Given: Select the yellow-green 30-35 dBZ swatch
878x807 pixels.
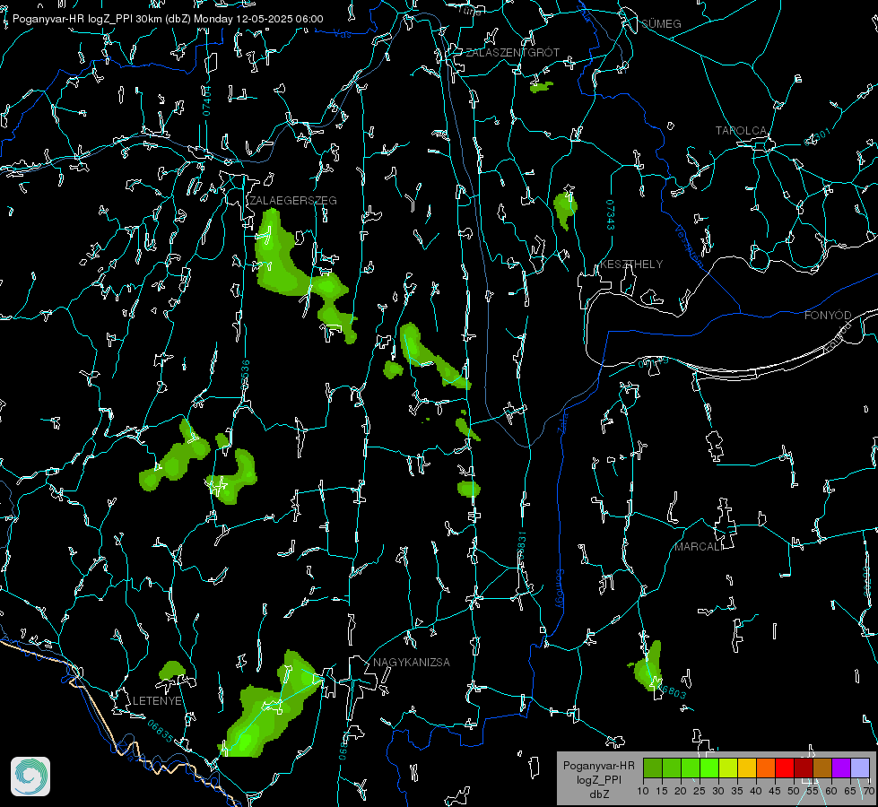Looking at the screenshot, I should click(x=728, y=768).
